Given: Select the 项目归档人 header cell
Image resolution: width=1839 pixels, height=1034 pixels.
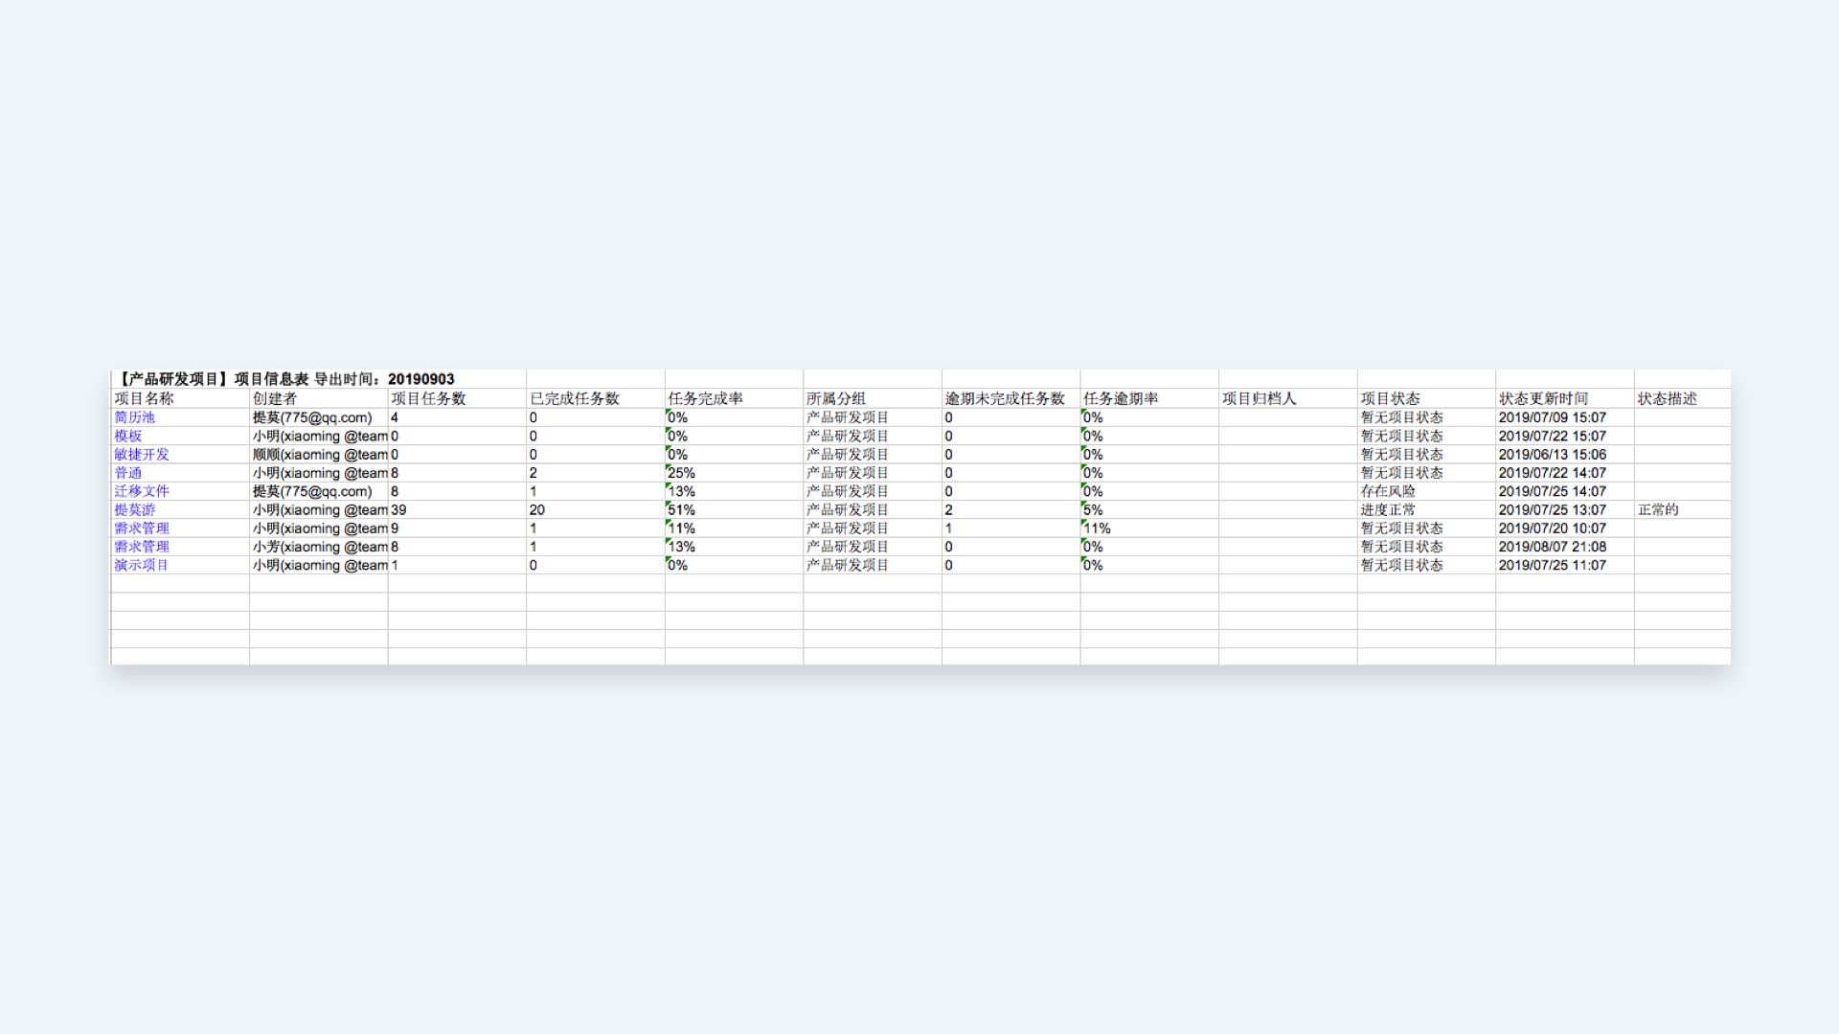Looking at the screenshot, I should (x=1287, y=398).
